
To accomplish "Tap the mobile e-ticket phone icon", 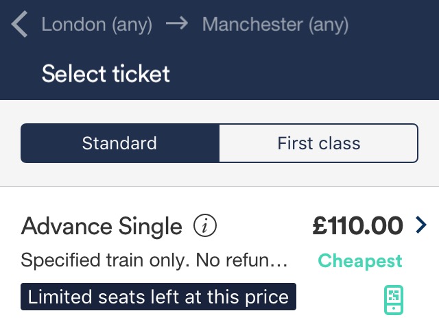I will pos(393,300).
